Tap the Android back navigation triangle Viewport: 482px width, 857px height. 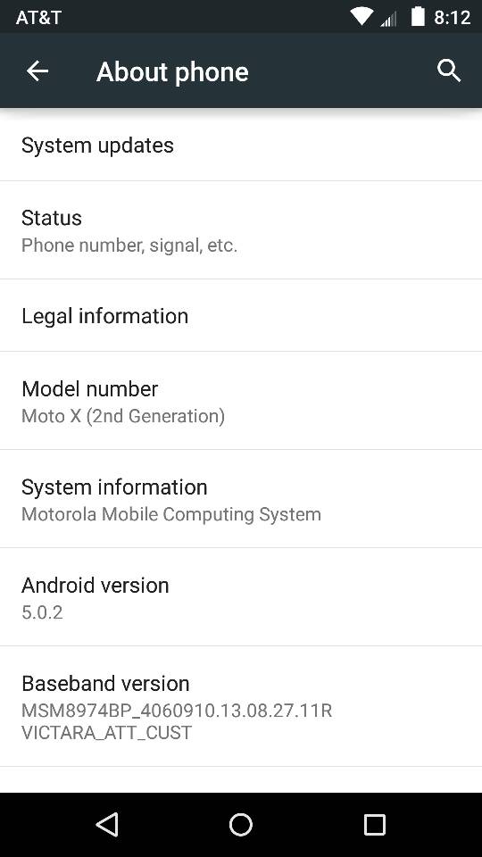[107, 824]
